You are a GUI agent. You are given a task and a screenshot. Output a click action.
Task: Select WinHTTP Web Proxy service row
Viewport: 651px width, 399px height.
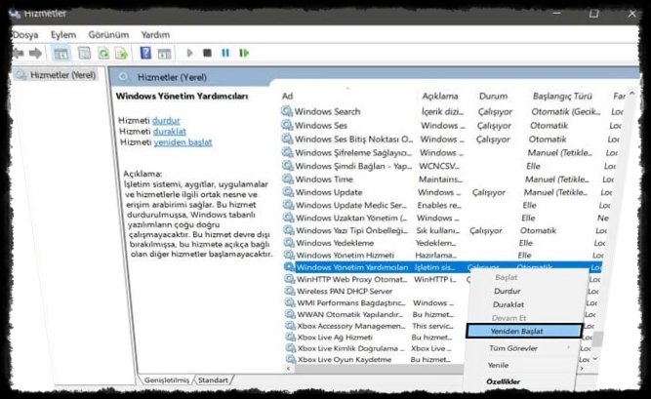tap(442, 279)
